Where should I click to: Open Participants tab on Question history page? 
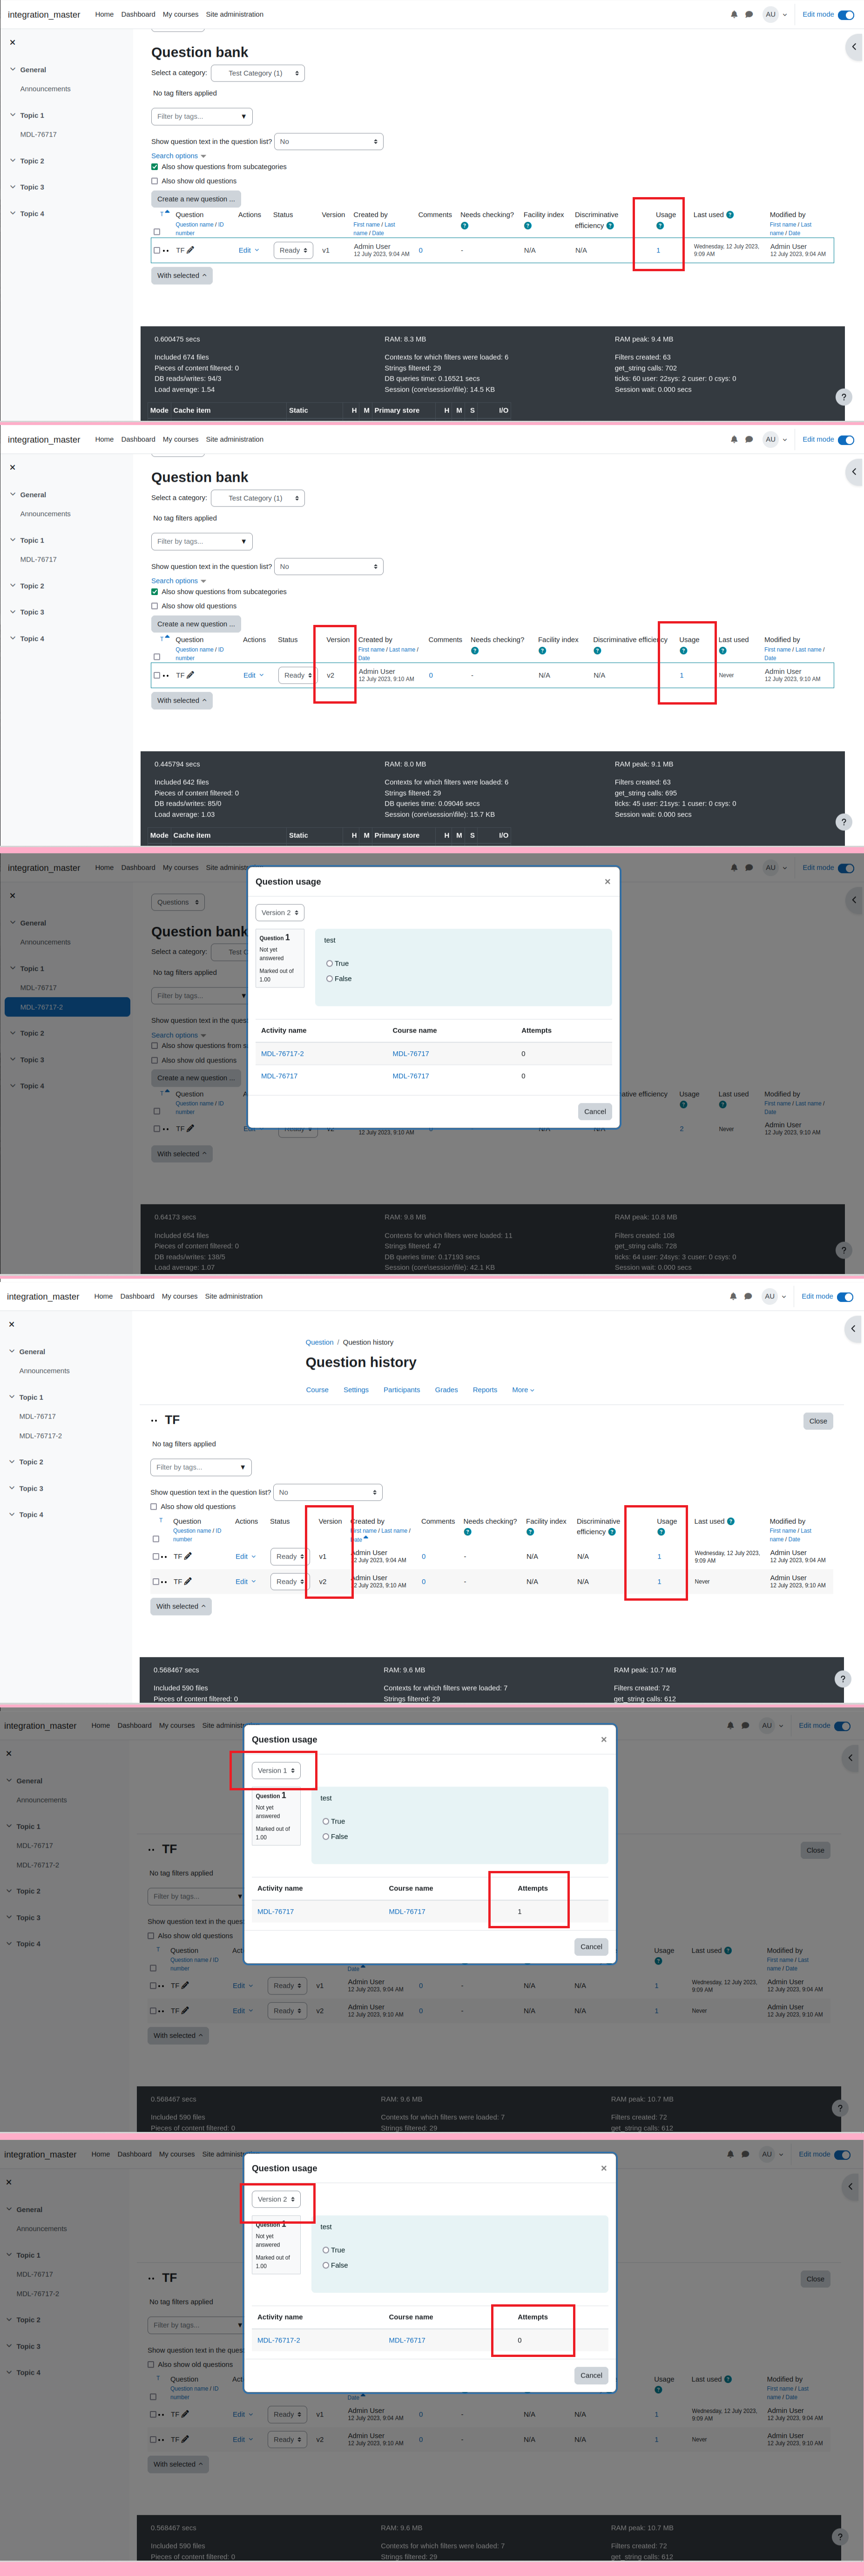[x=402, y=1389]
